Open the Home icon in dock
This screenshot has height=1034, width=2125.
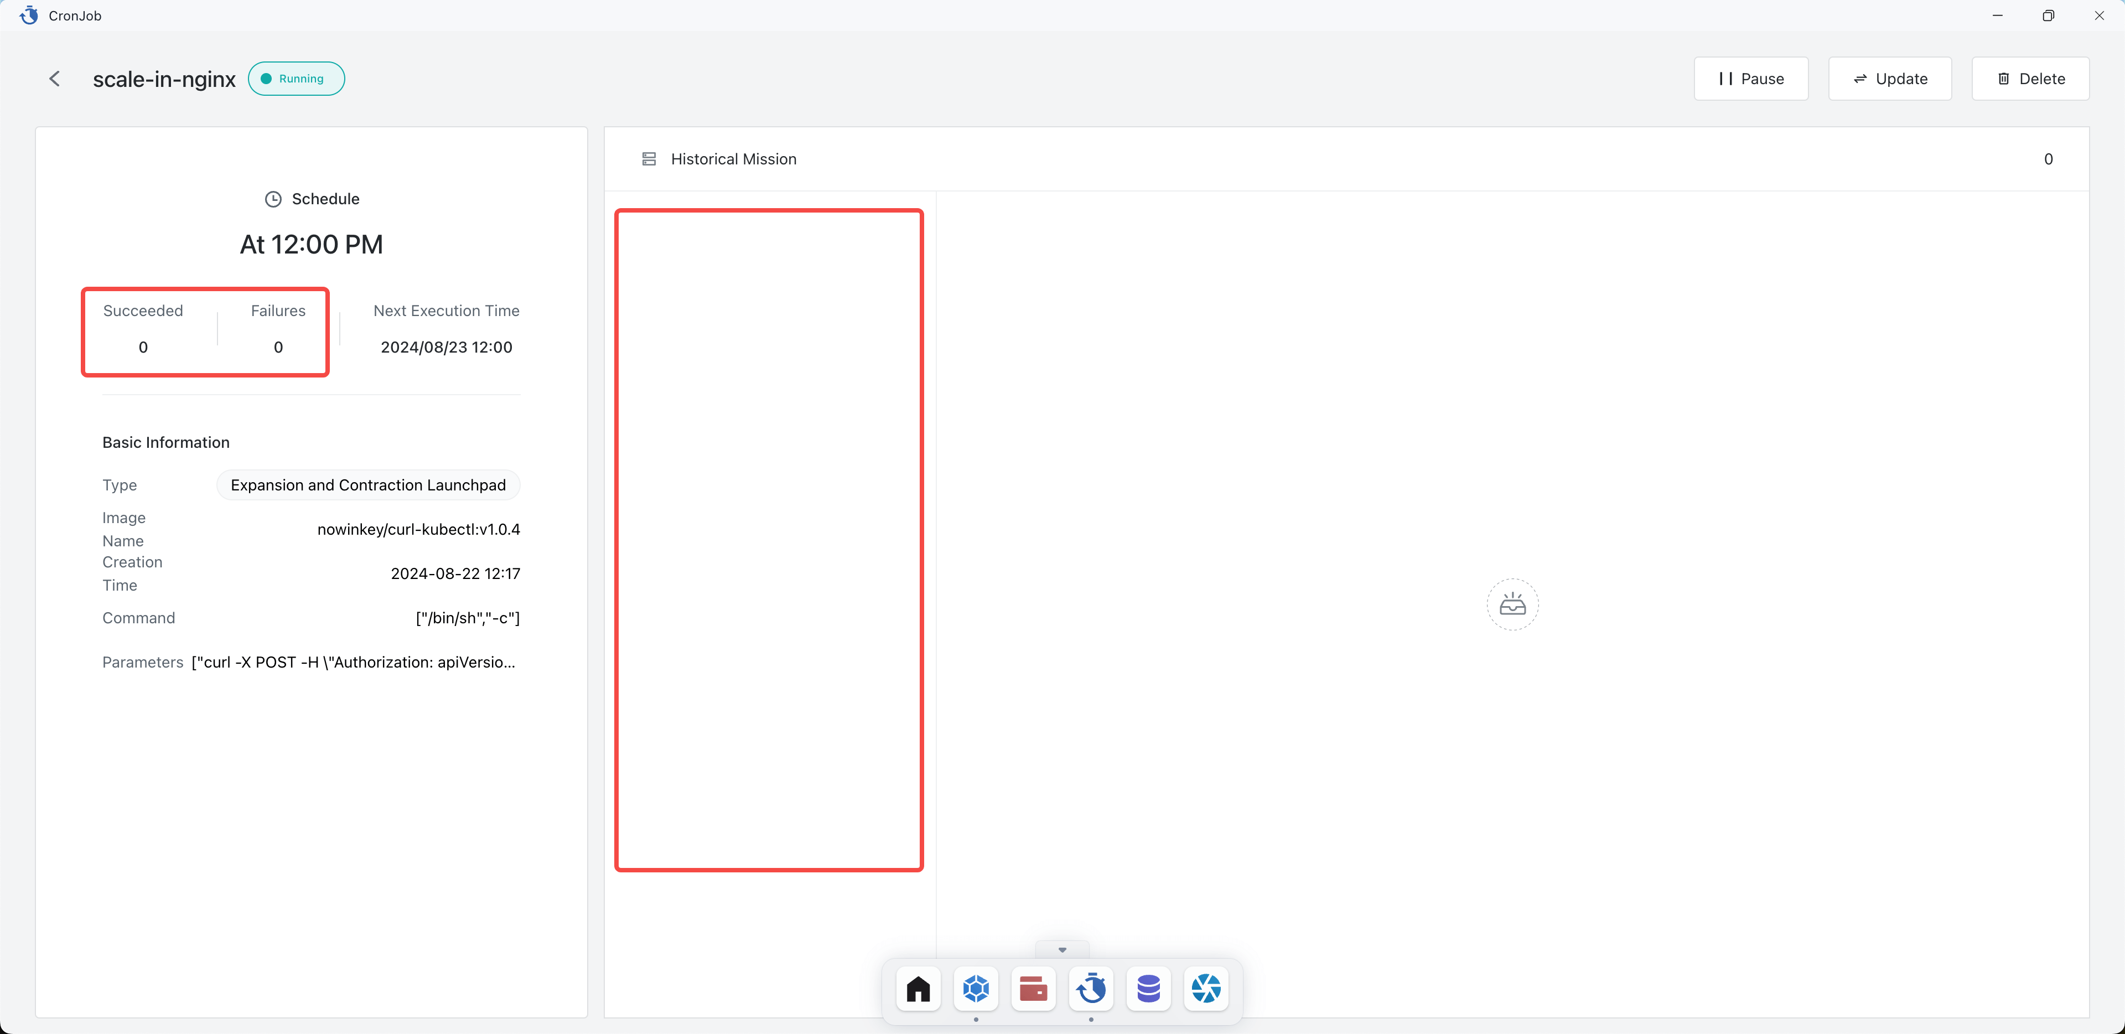[x=918, y=988]
